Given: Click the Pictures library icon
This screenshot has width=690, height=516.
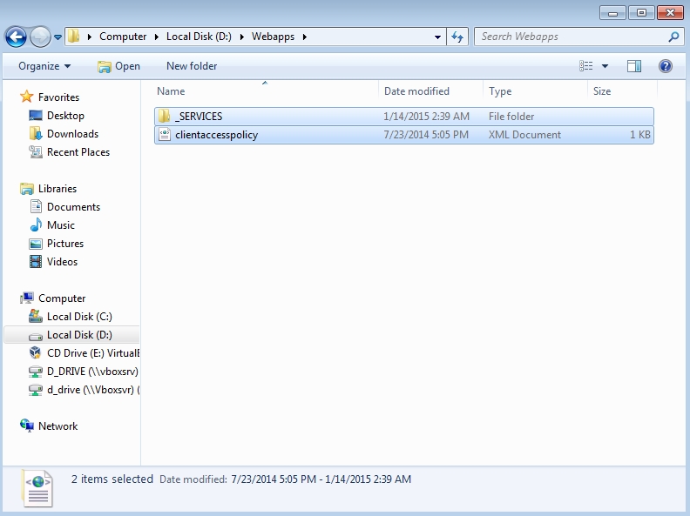Looking at the screenshot, I should (36, 244).
